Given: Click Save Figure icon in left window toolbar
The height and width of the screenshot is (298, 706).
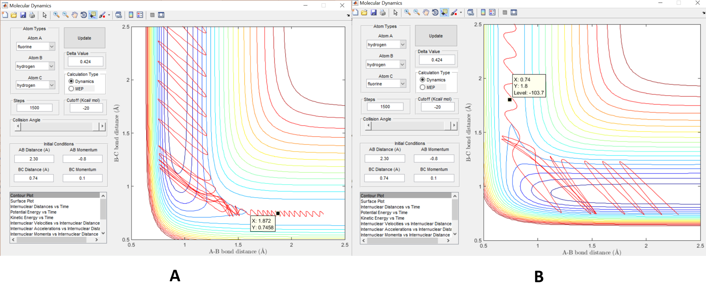Looking at the screenshot, I should click(x=23, y=15).
